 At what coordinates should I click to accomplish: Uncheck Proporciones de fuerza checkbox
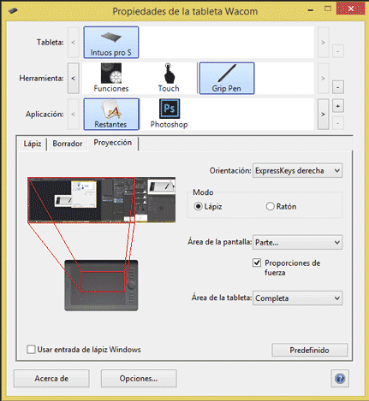point(257,262)
